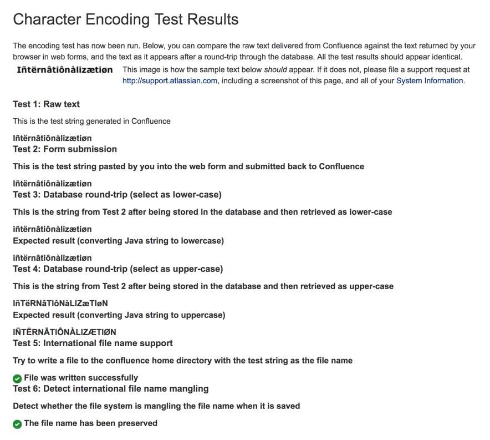The width and height of the screenshot is (490, 440).
Task: Click the sample Iñtërnâtiônàlizætiøn reference image
Action: [x=65, y=70]
